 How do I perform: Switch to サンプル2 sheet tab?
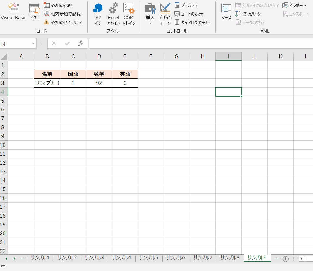(67, 258)
